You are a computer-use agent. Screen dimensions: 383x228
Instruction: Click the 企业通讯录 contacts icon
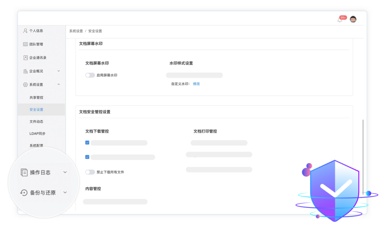click(x=25, y=58)
